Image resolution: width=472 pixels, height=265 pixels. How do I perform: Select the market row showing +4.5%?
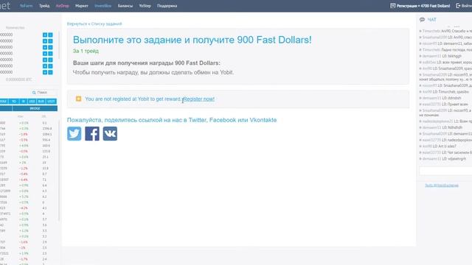click(29, 146)
